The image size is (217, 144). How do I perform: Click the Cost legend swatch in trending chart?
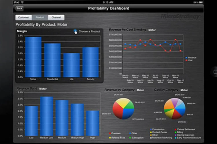point(186,60)
